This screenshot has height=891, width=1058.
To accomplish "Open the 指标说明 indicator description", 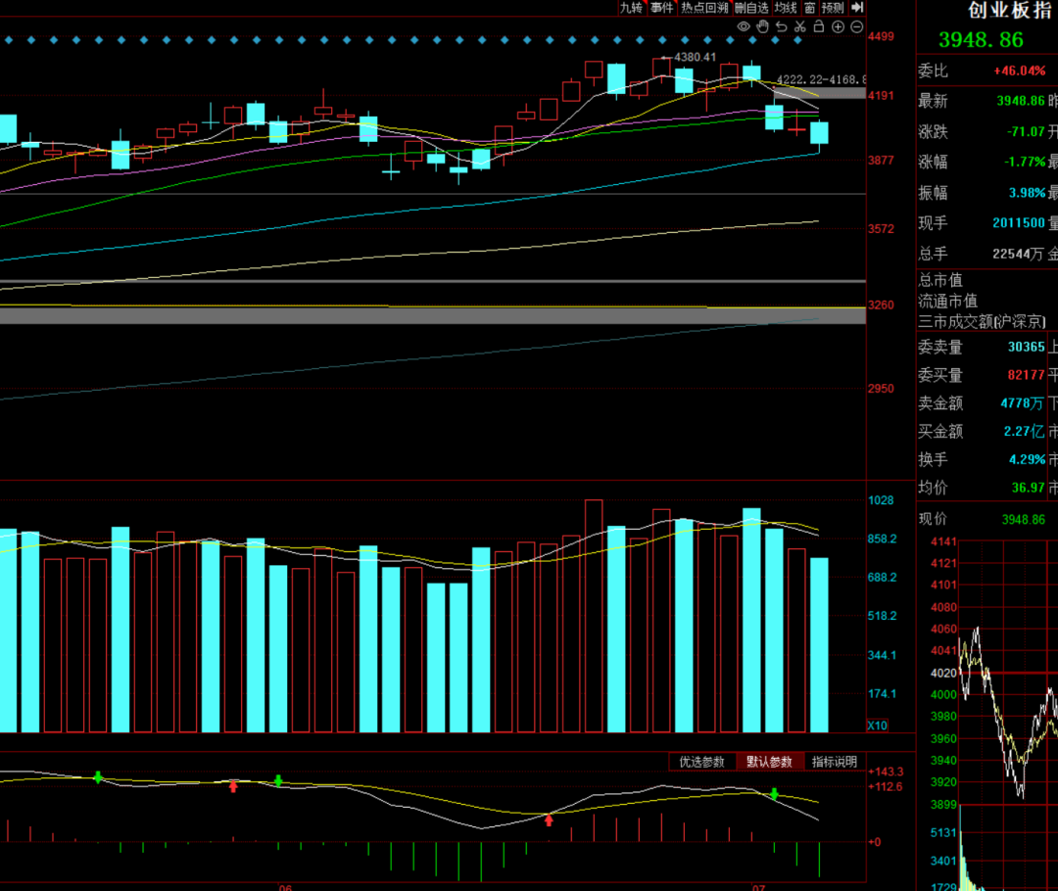I will (835, 762).
